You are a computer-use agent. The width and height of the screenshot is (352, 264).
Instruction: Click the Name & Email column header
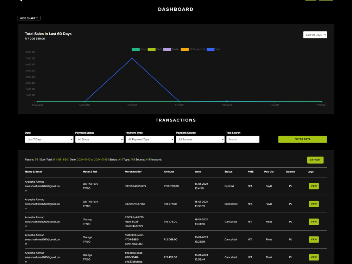pos(33,172)
